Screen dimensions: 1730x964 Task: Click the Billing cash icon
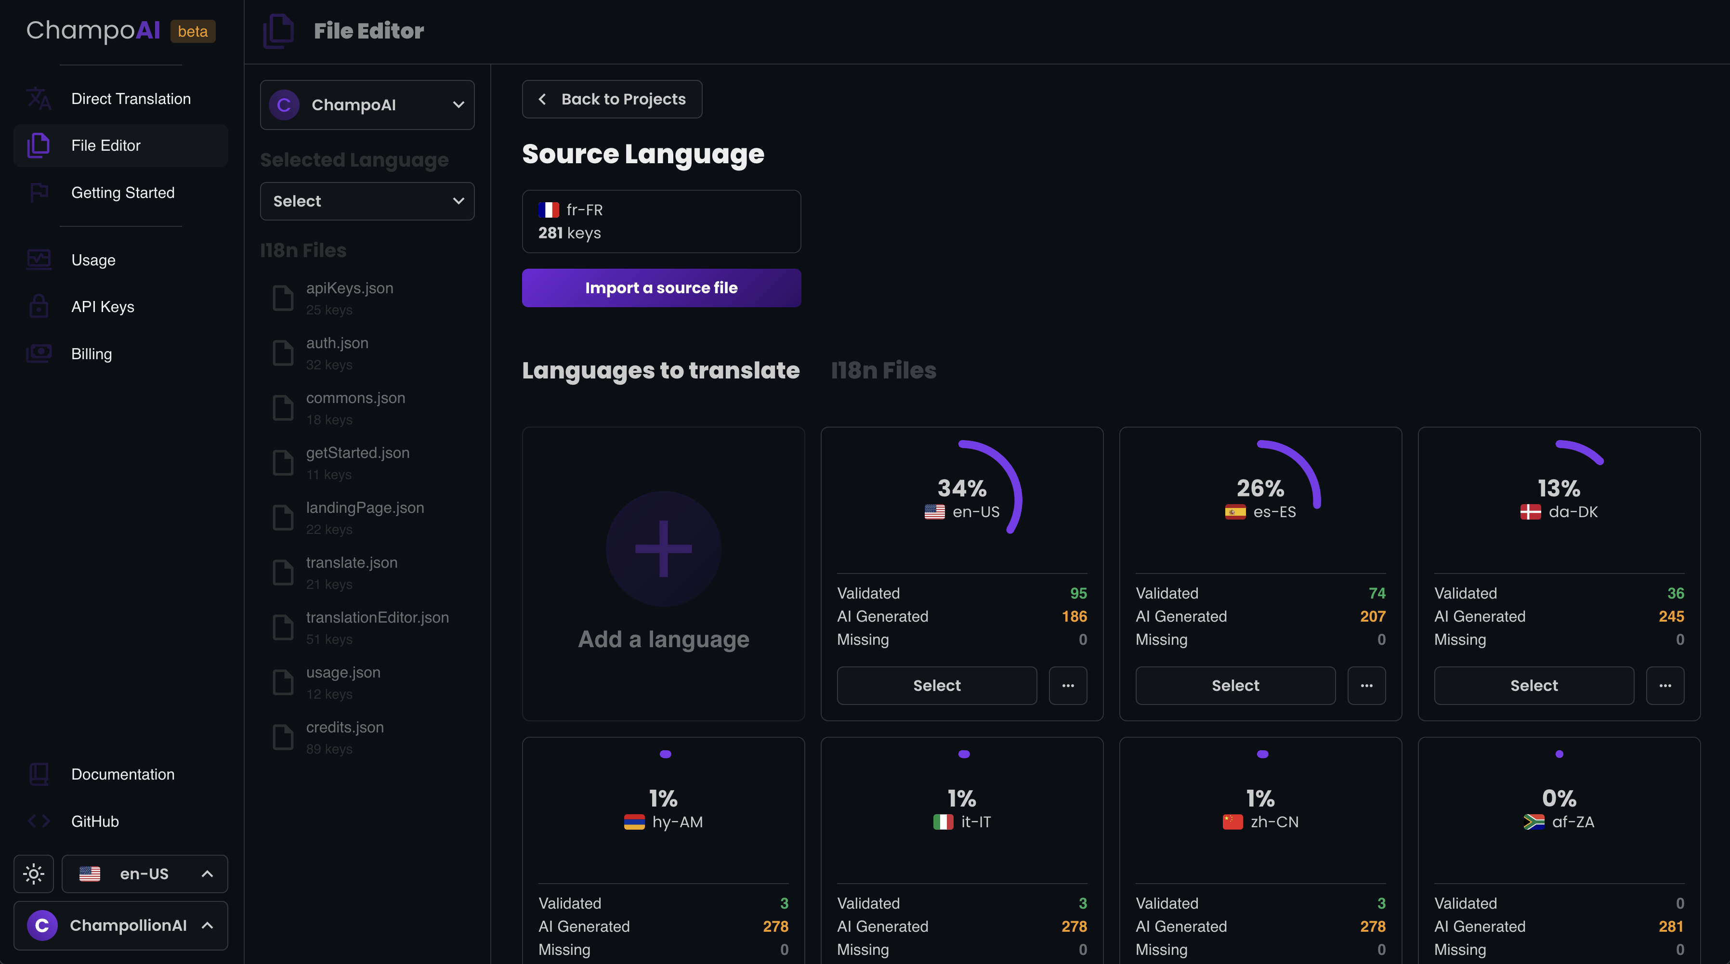[38, 354]
